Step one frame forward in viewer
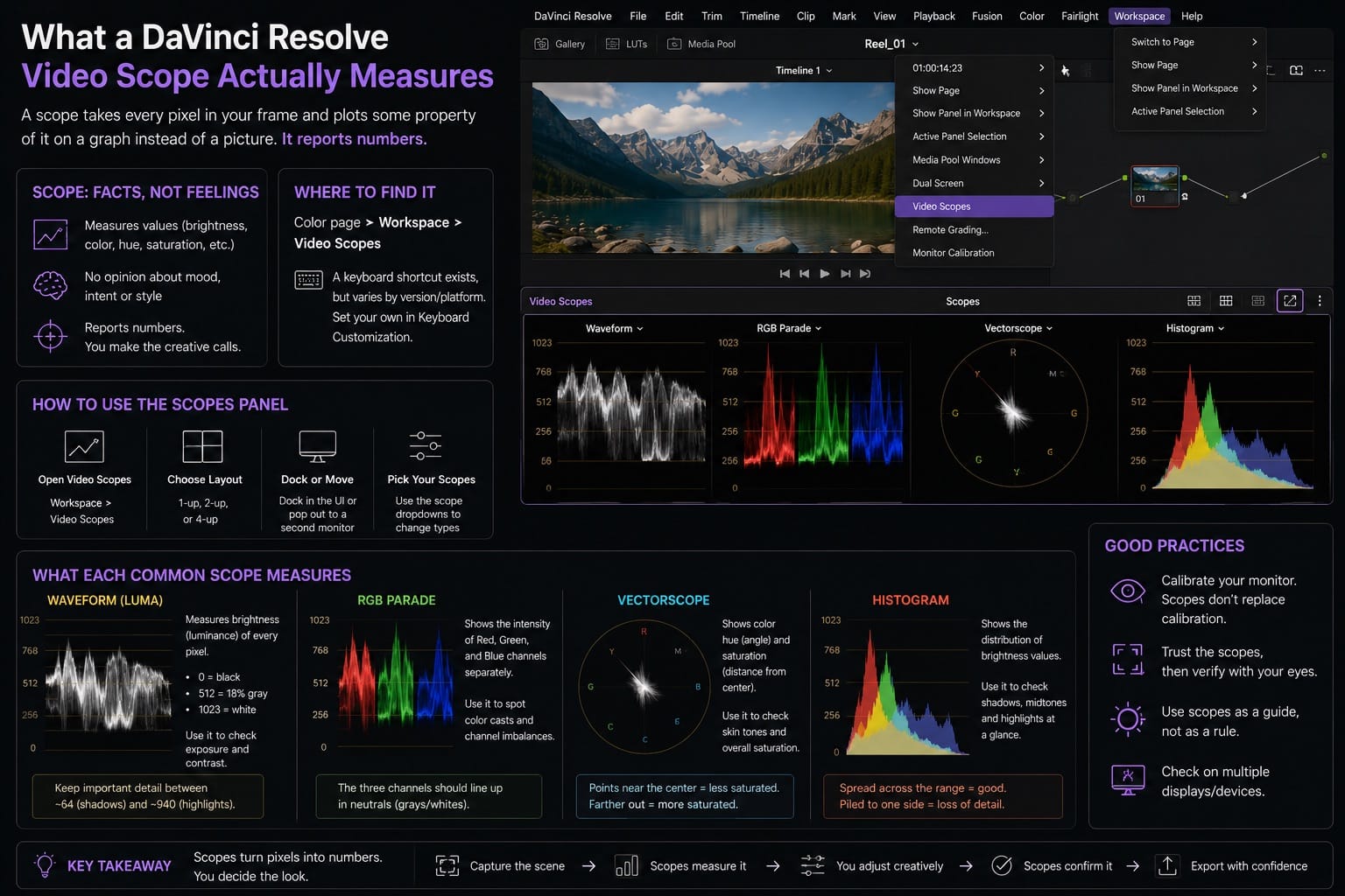 coord(845,274)
